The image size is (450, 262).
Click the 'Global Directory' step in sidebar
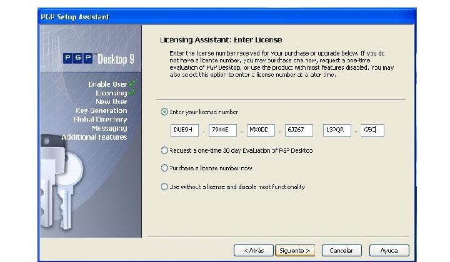[100, 119]
